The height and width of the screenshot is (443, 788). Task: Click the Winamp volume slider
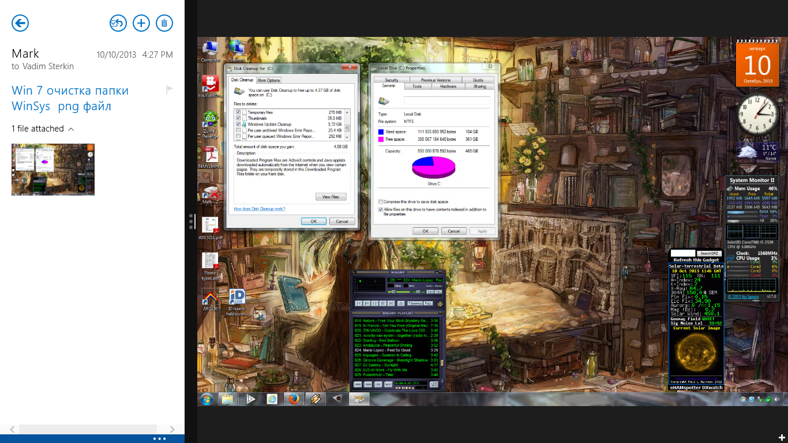[x=399, y=292]
